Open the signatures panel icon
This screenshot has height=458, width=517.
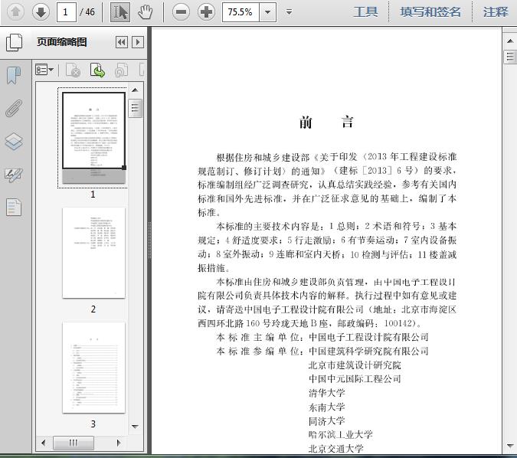point(14,175)
